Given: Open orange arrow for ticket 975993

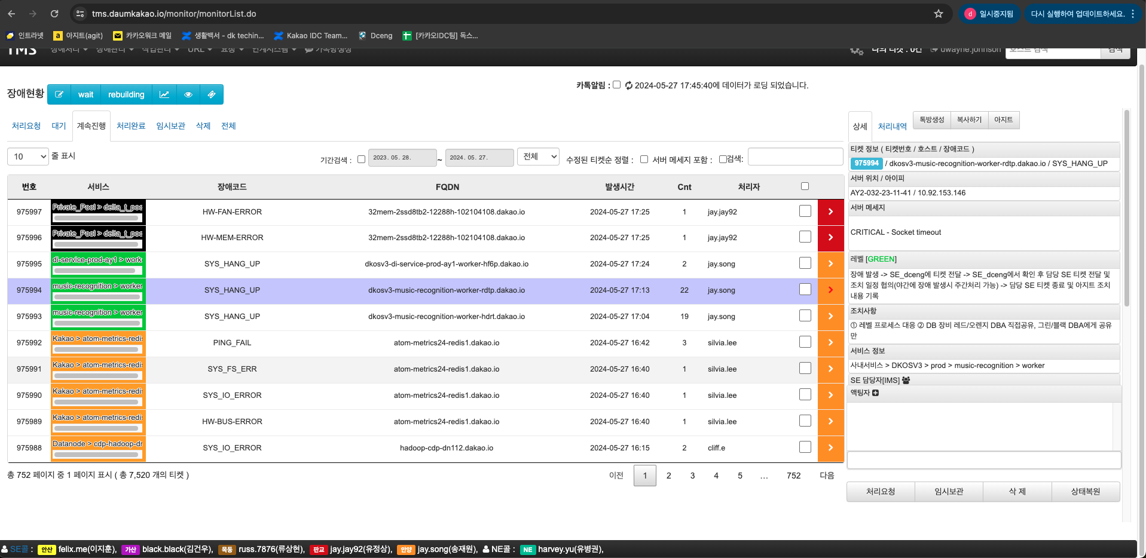Looking at the screenshot, I should (x=830, y=317).
